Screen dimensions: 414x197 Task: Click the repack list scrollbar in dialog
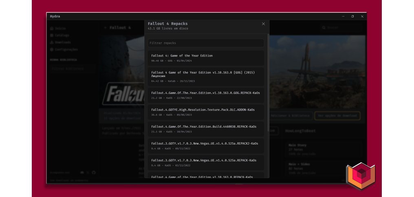point(268,82)
